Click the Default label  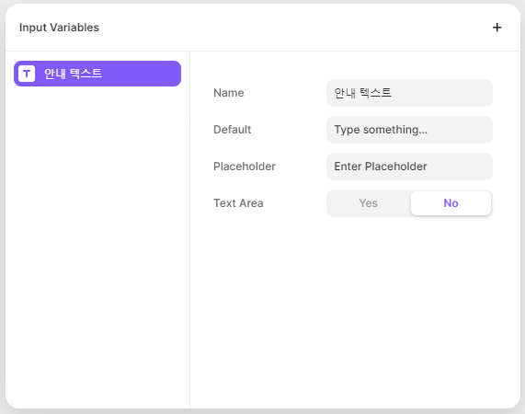pos(233,130)
